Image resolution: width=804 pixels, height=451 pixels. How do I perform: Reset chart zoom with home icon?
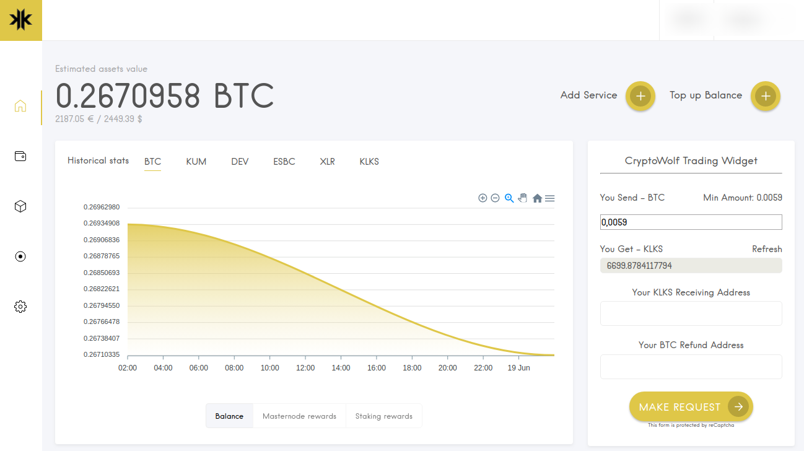click(537, 198)
